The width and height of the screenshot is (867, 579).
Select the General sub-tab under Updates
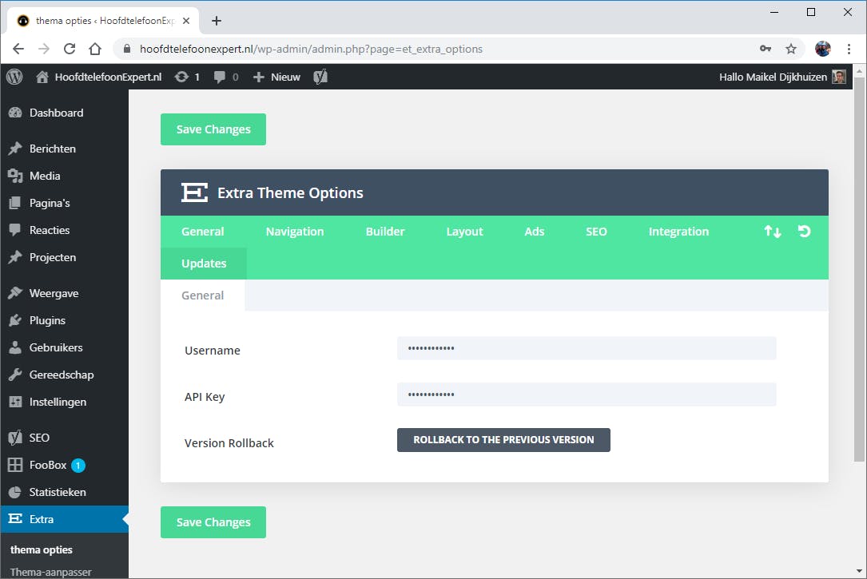[202, 295]
